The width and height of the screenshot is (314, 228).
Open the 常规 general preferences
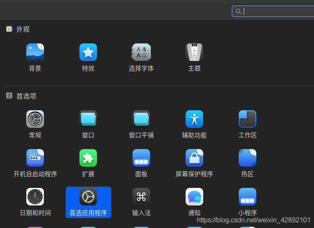35,124
